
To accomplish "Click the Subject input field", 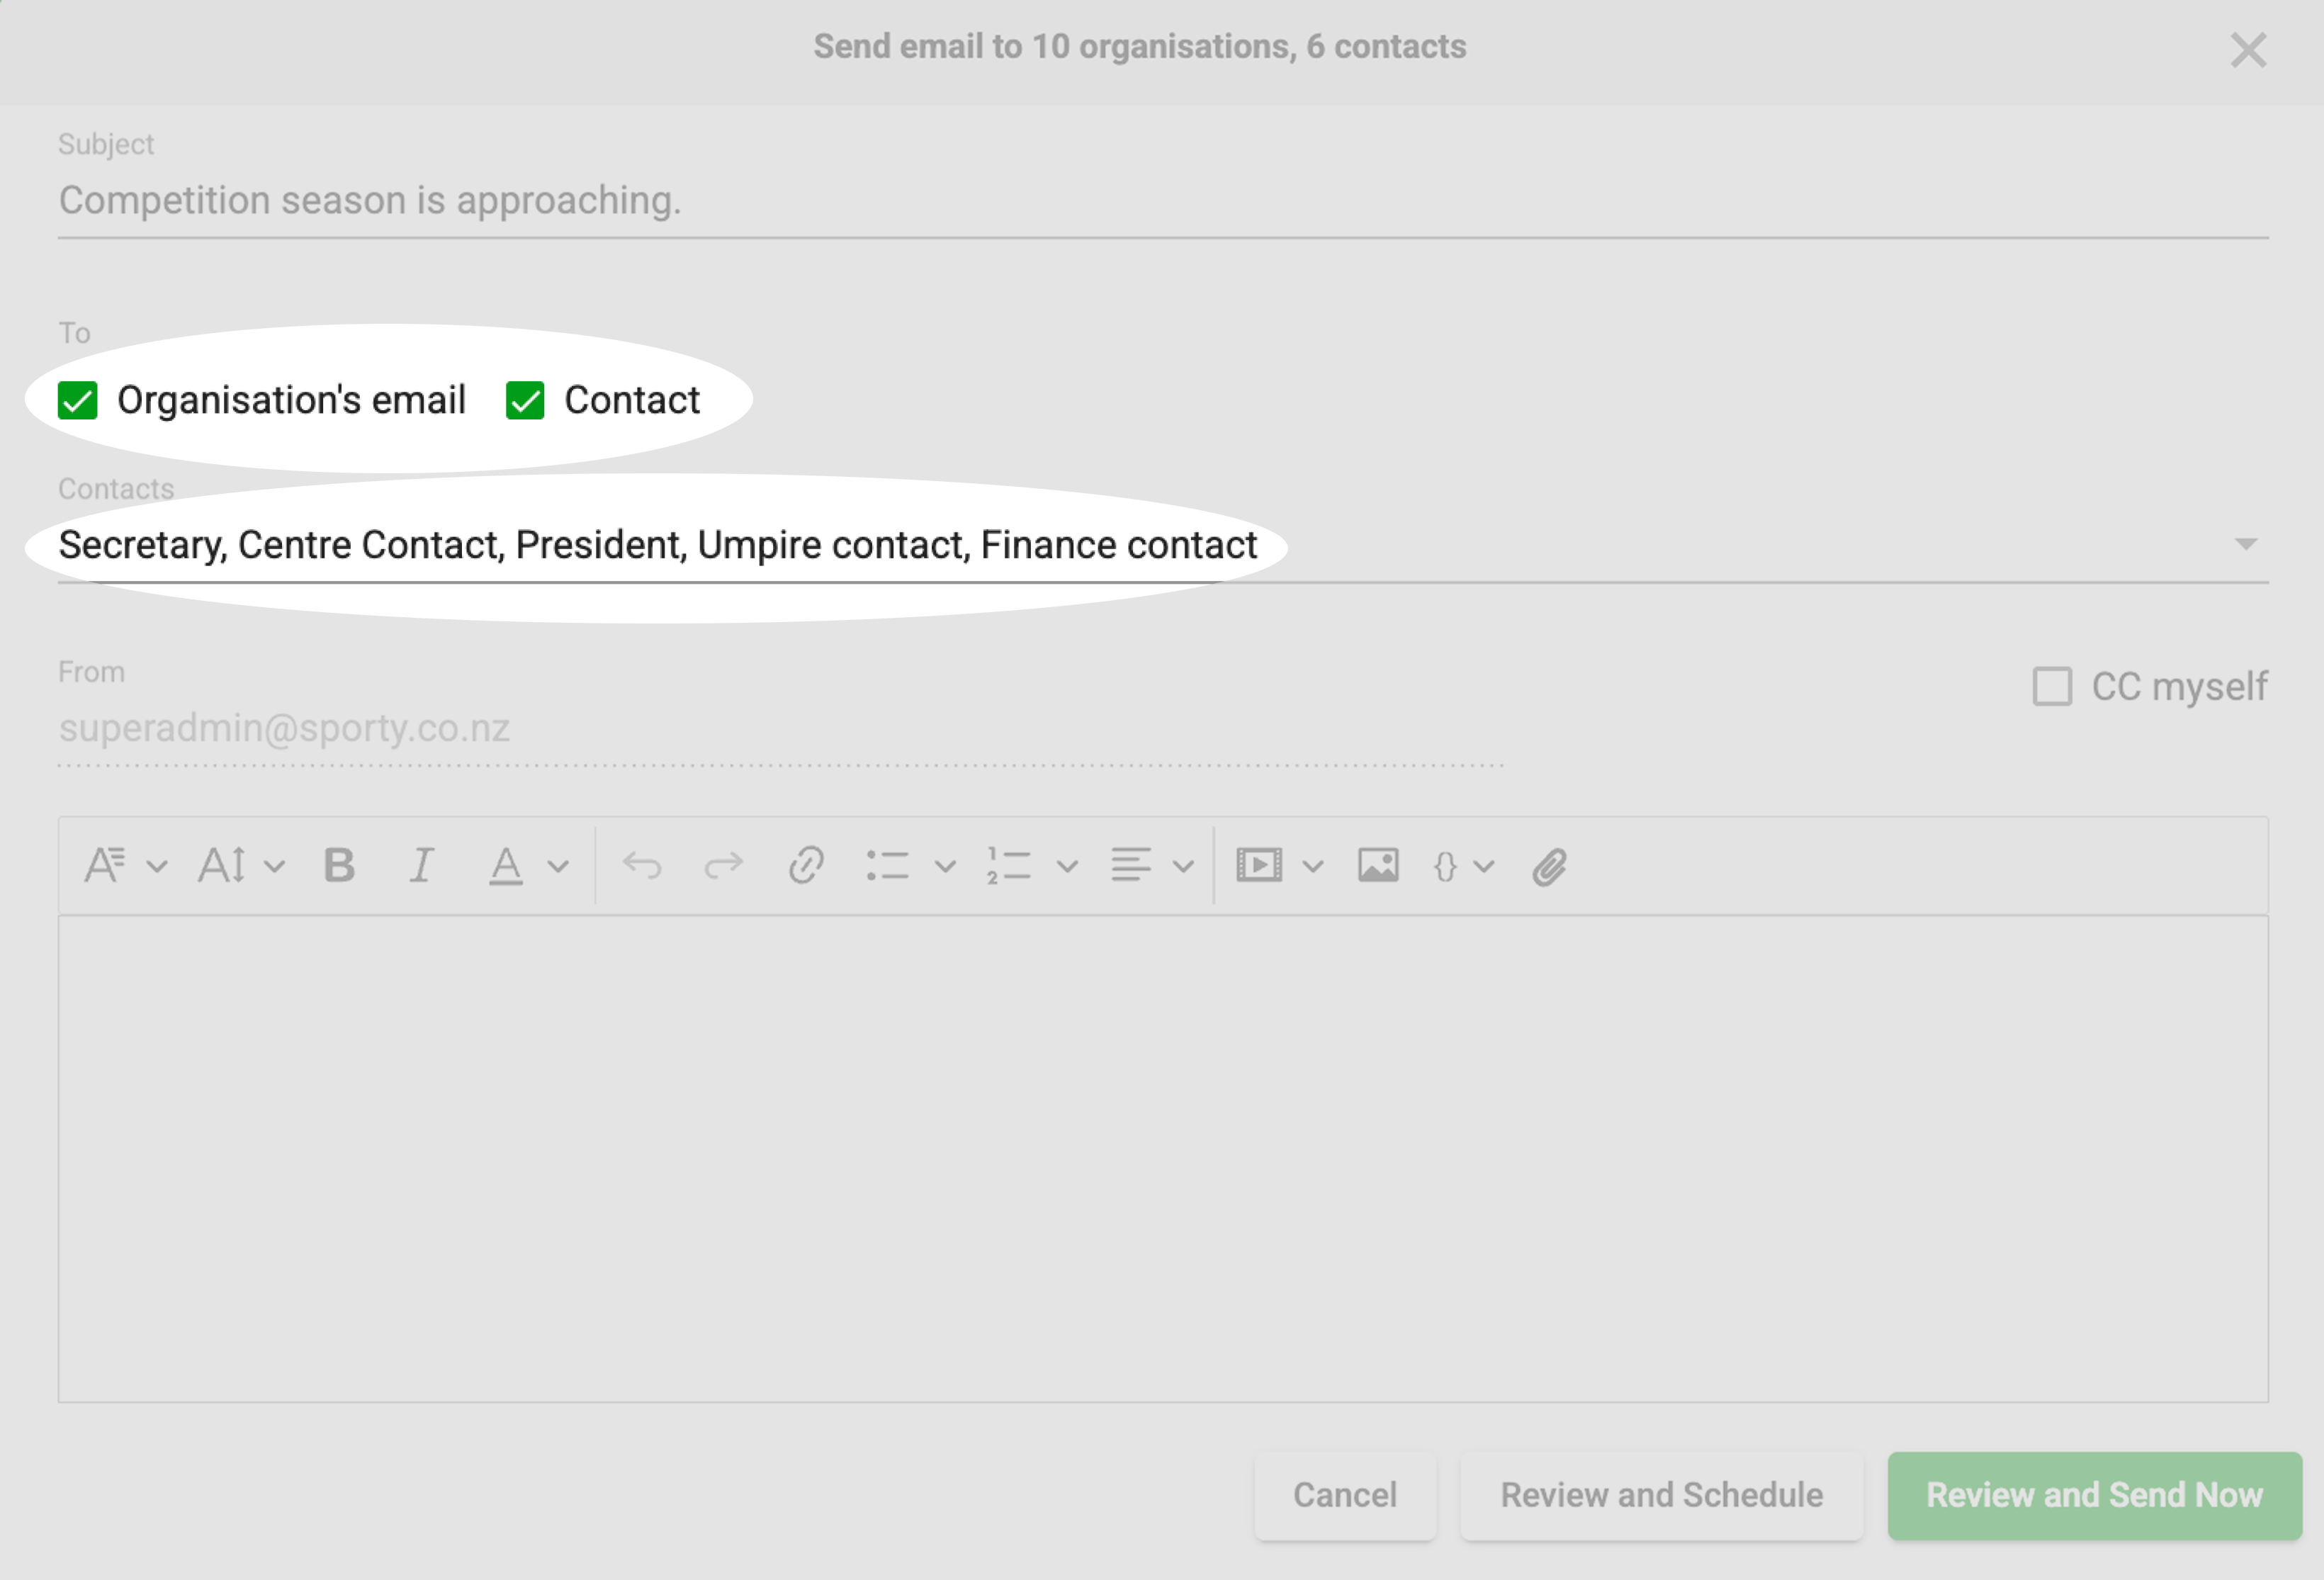I will 1162,201.
